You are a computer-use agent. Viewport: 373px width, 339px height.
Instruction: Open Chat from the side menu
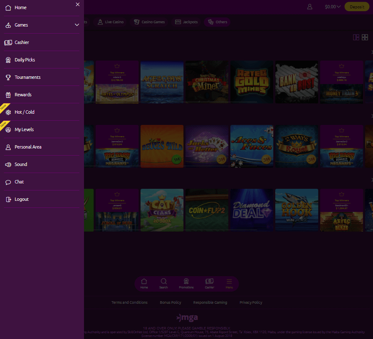point(42,182)
